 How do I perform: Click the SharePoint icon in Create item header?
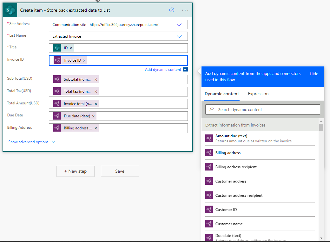click(x=10, y=10)
